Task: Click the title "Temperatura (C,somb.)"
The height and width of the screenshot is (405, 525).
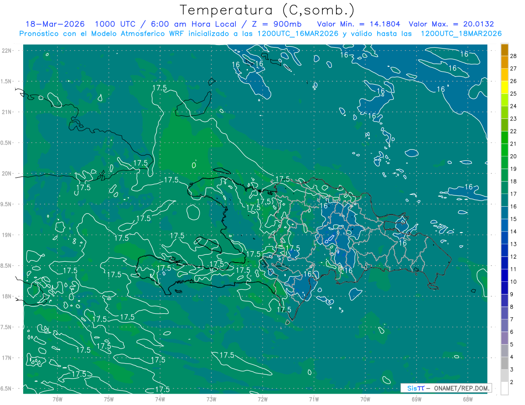Action: coord(267,10)
